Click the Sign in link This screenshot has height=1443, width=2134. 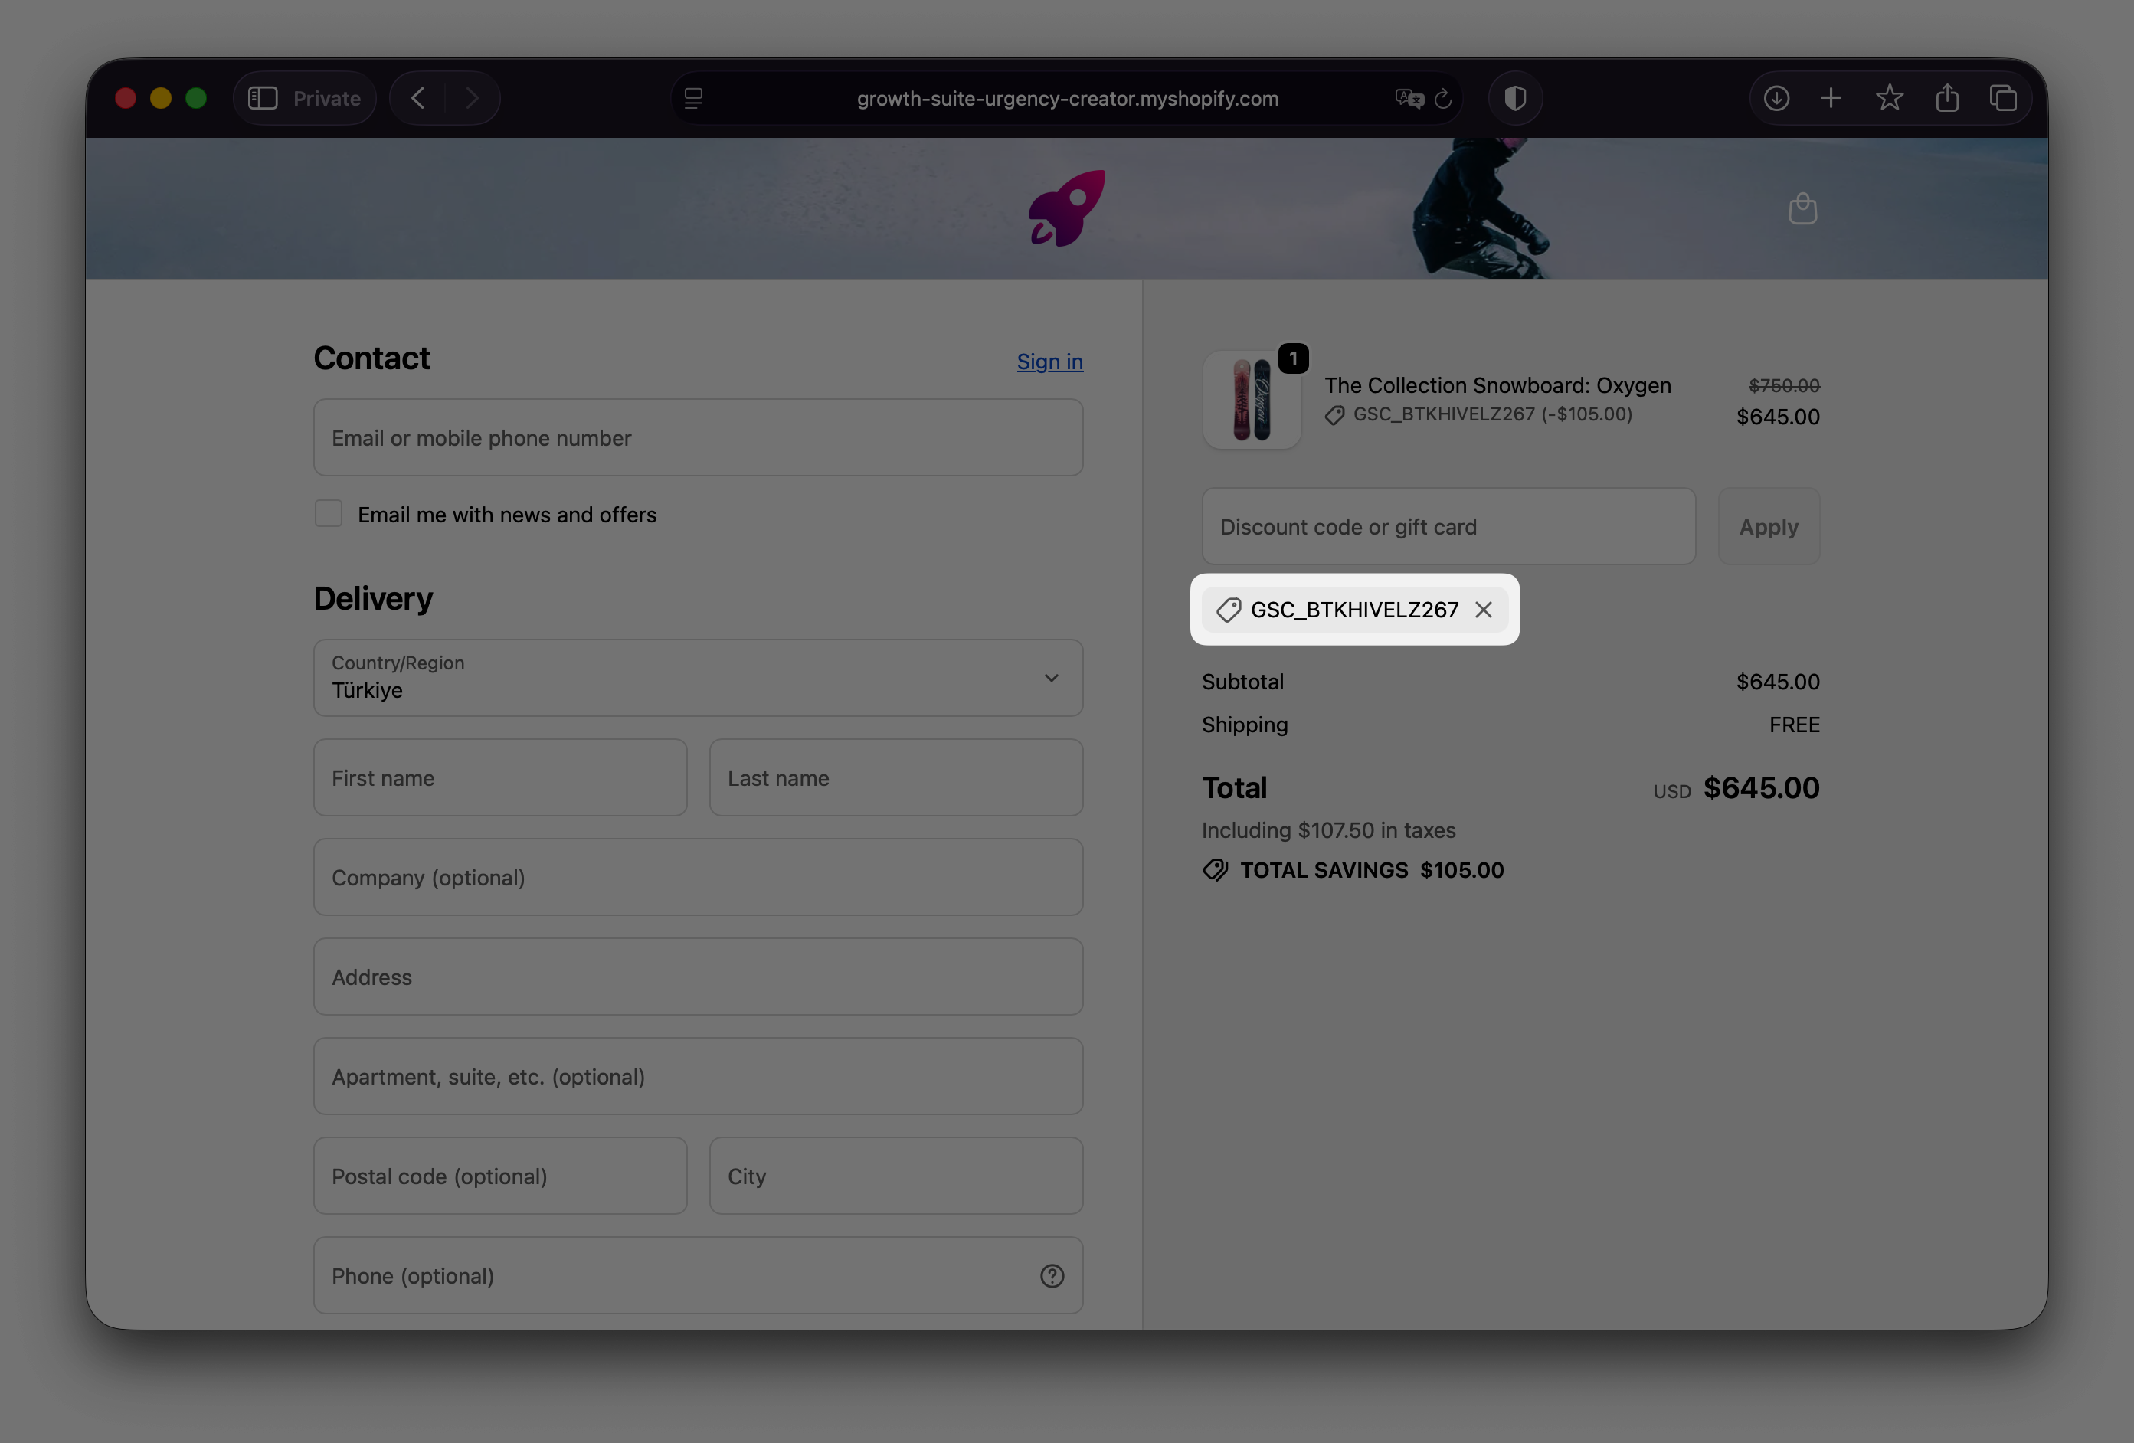coord(1049,362)
